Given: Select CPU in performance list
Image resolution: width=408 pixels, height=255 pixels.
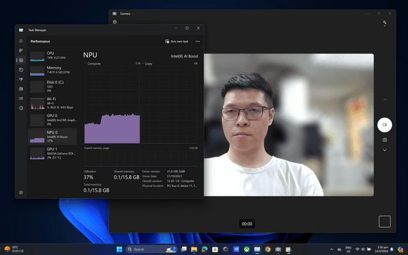Looking at the screenshot, I should point(52,55).
